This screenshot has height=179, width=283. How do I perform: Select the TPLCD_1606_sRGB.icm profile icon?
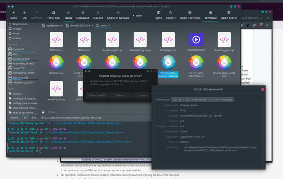point(224,62)
